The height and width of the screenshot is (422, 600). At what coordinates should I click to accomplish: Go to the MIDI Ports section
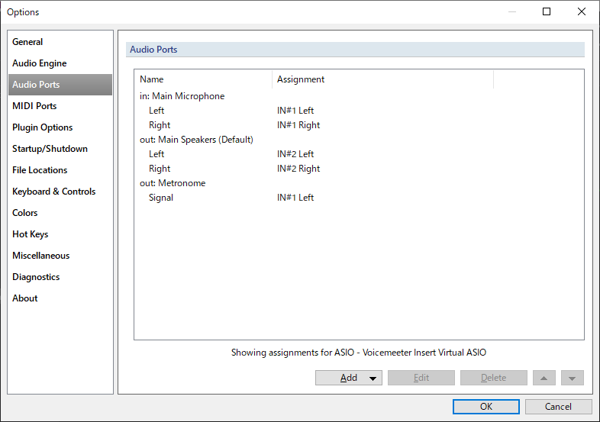[34, 106]
